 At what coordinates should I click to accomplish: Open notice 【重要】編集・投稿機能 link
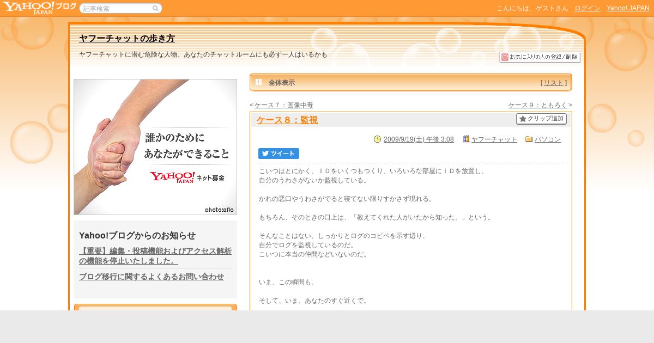click(155, 256)
